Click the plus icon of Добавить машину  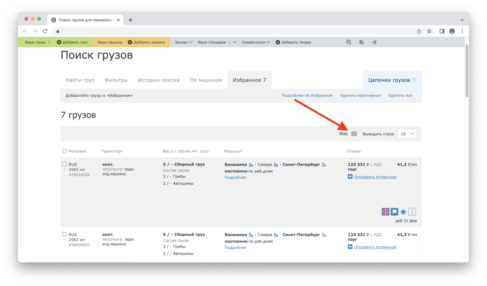130,42
